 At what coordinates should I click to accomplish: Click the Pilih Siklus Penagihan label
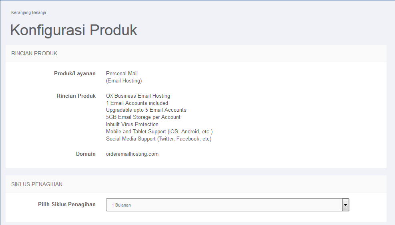point(67,204)
